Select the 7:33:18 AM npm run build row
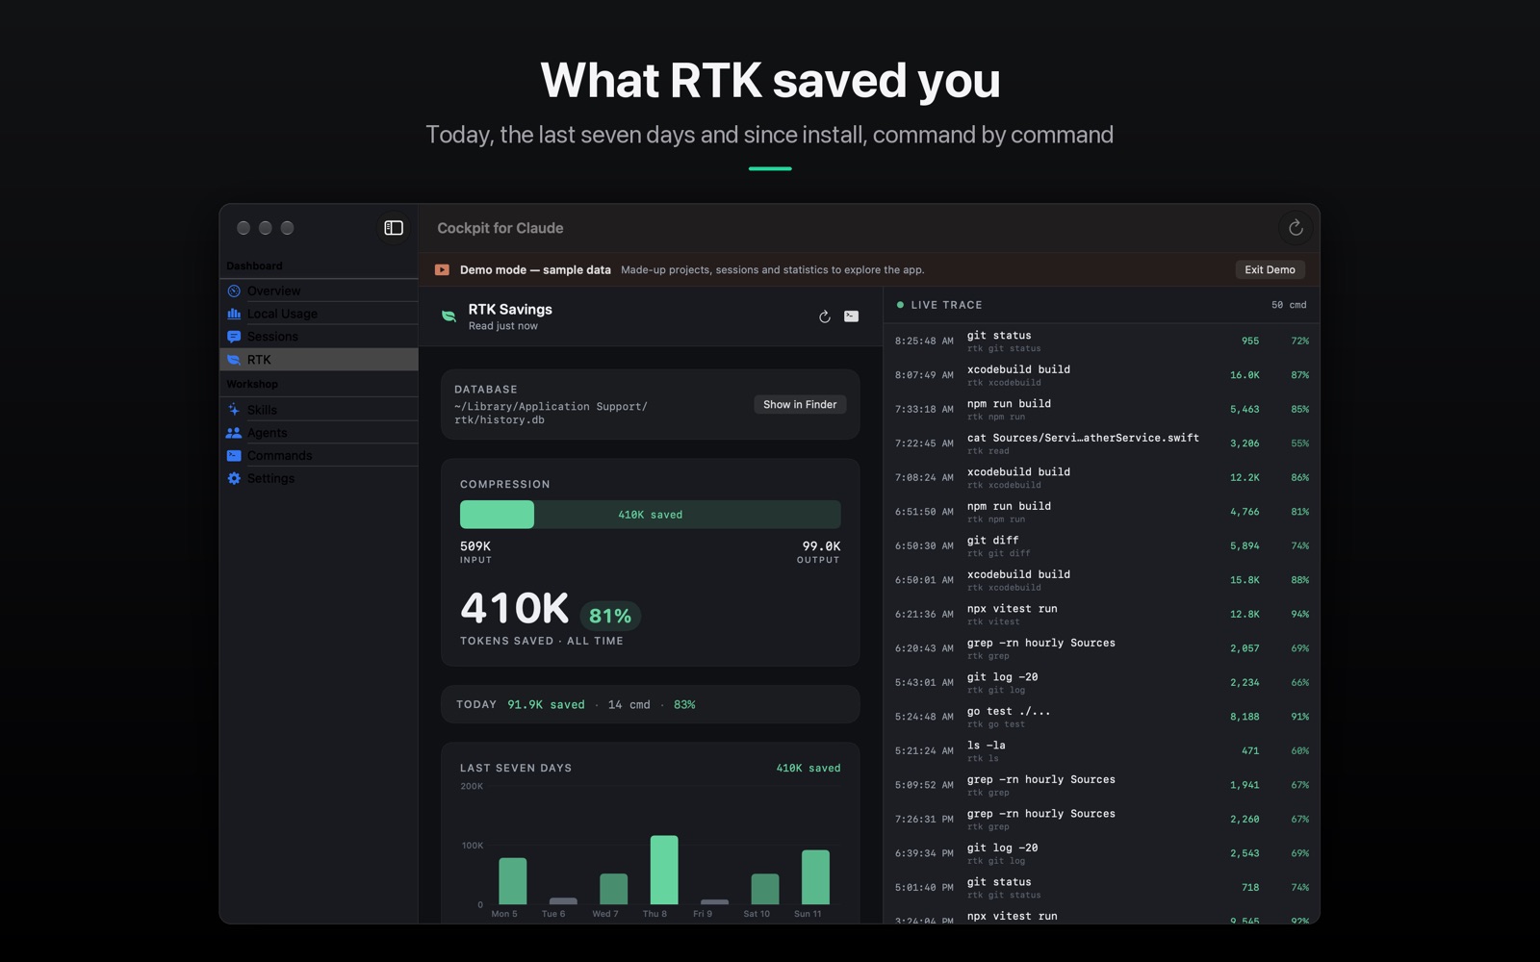Screen dimensions: 1540x962 tap(1101, 409)
